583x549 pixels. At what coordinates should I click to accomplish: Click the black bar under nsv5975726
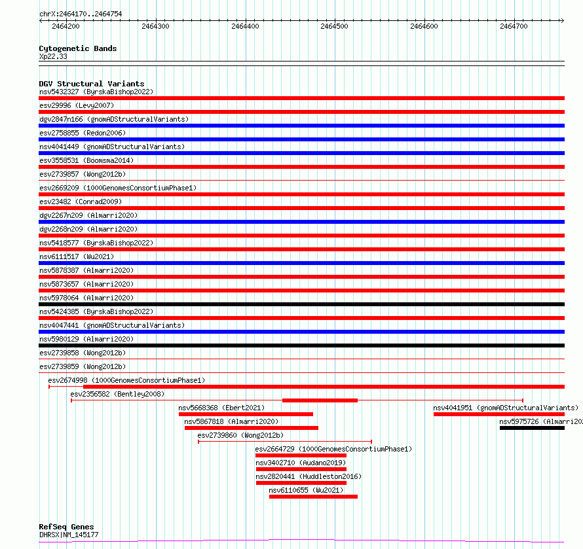coord(532,428)
